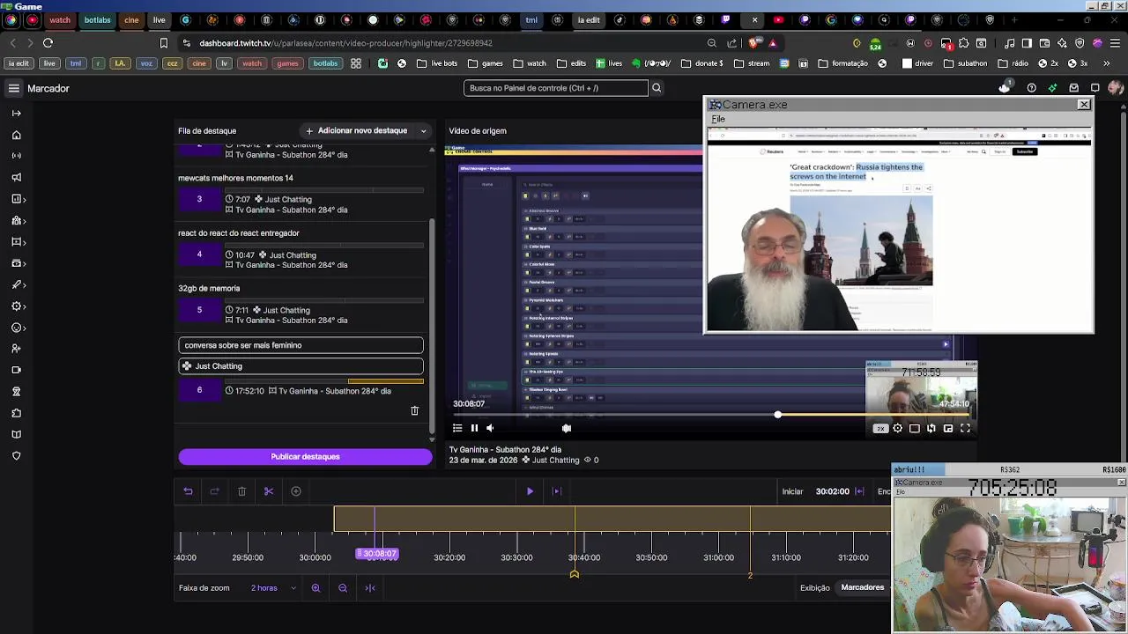This screenshot has width=1128, height=634.
Task: Switch to the ia edit browser tab
Action: click(x=589, y=19)
